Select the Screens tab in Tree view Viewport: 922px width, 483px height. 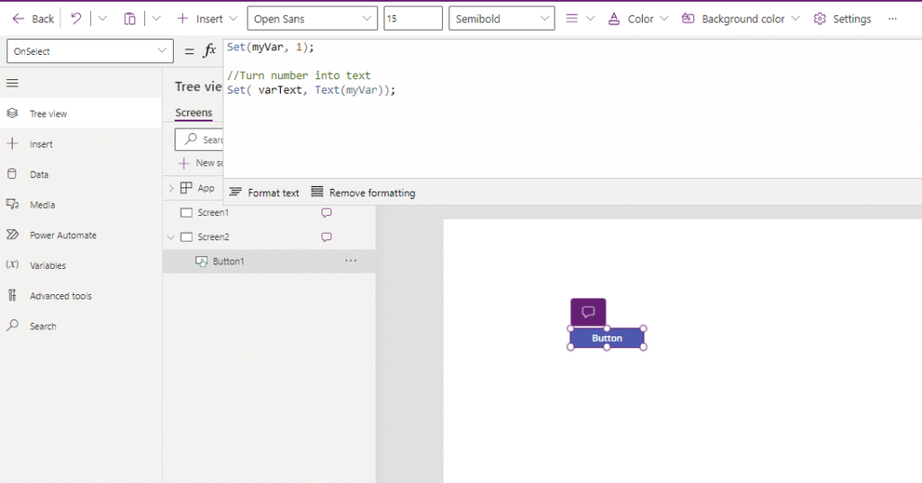(x=194, y=112)
